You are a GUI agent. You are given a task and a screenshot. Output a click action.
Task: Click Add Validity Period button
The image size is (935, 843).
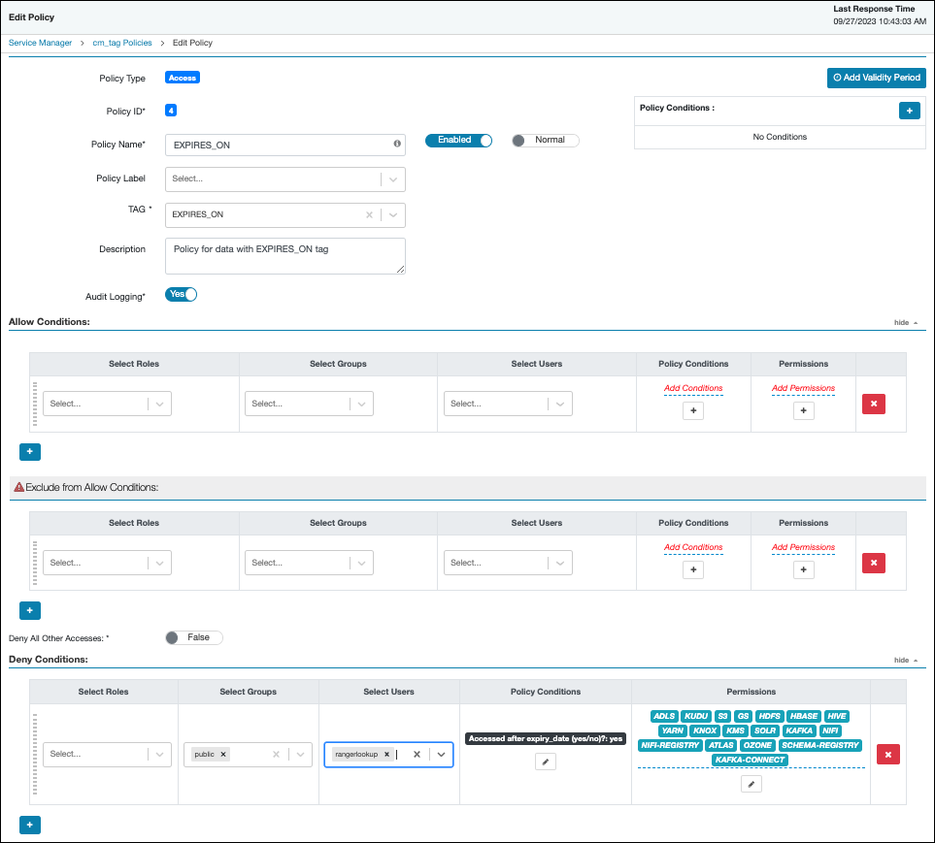tap(876, 78)
